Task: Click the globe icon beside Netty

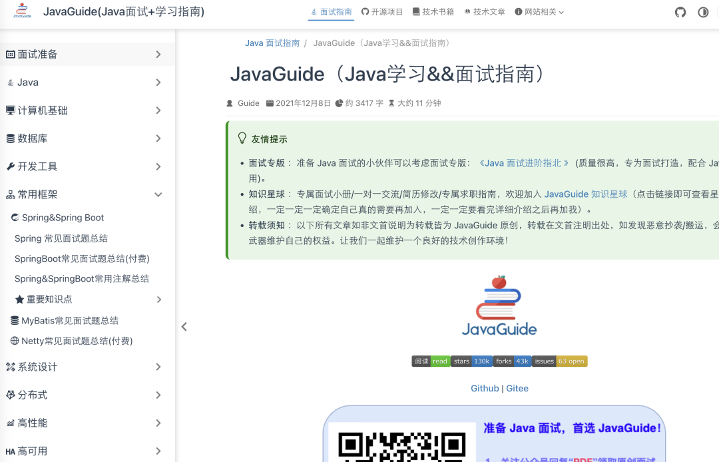Action: pos(15,341)
